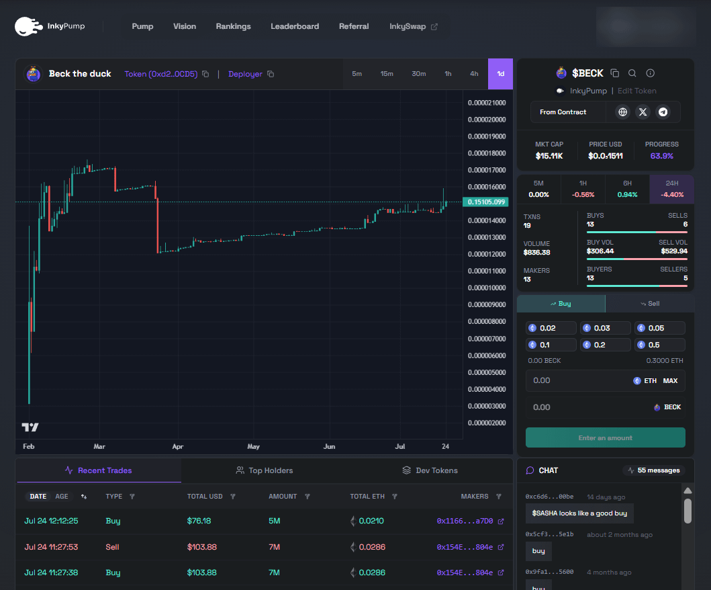Open the 0x1166...a7D0 maker address
711x590 pixels.
click(x=465, y=521)
